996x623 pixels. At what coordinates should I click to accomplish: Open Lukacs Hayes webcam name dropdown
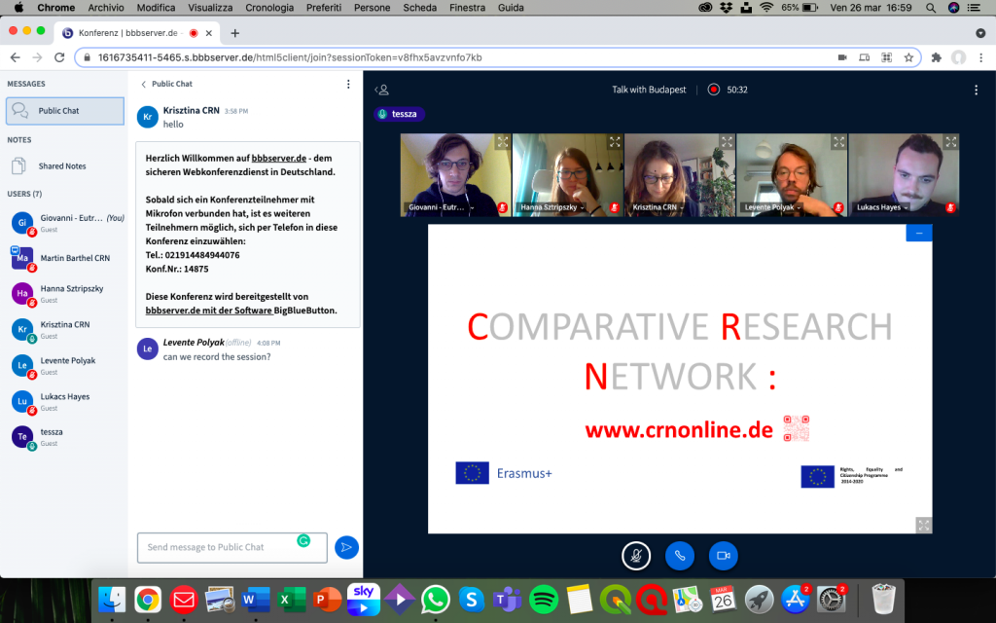tap(882, 207)
